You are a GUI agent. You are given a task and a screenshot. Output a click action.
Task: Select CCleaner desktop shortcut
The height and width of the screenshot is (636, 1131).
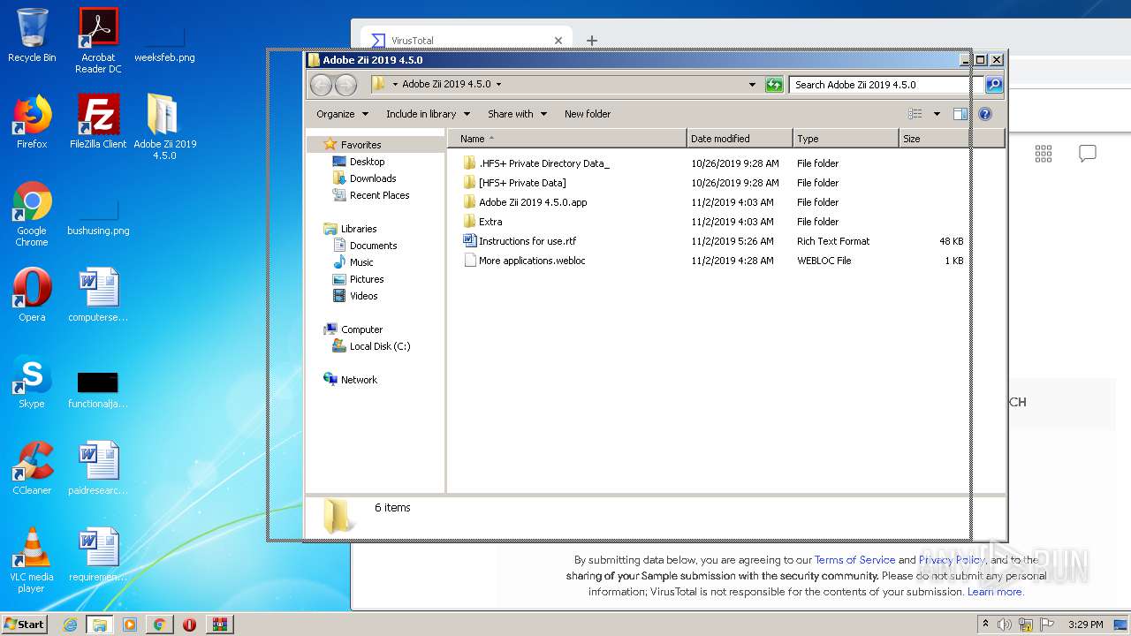point(32,468)
